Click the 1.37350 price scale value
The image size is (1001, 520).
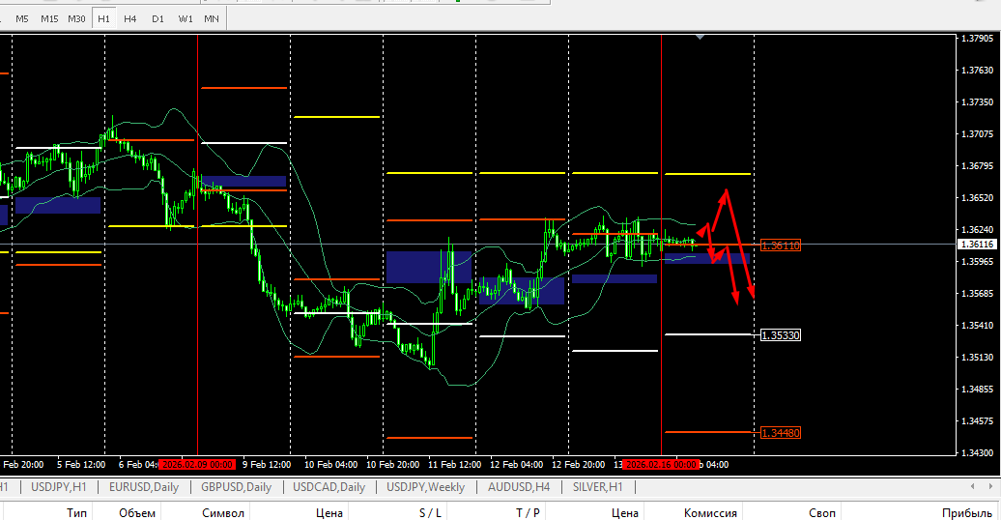coord(978,102)
